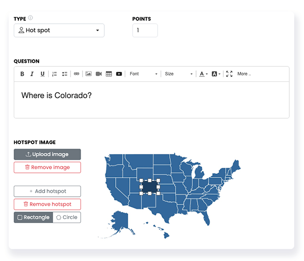The width and height of the screenshot is (304, 261).
Task: Insert a table in the editor
Action: [x=109, y=74]
